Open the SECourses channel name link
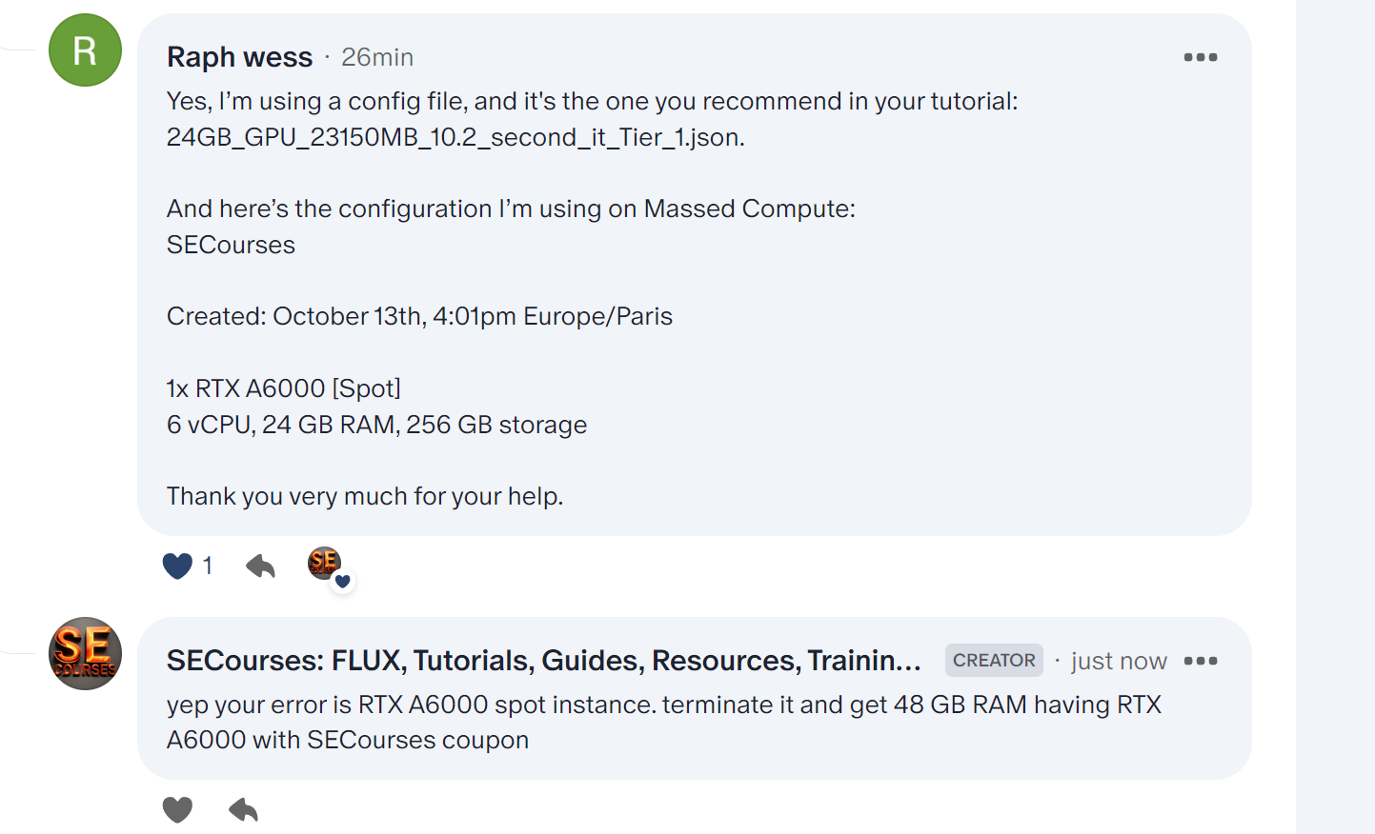1375x834 pixels. coord(543,661)
